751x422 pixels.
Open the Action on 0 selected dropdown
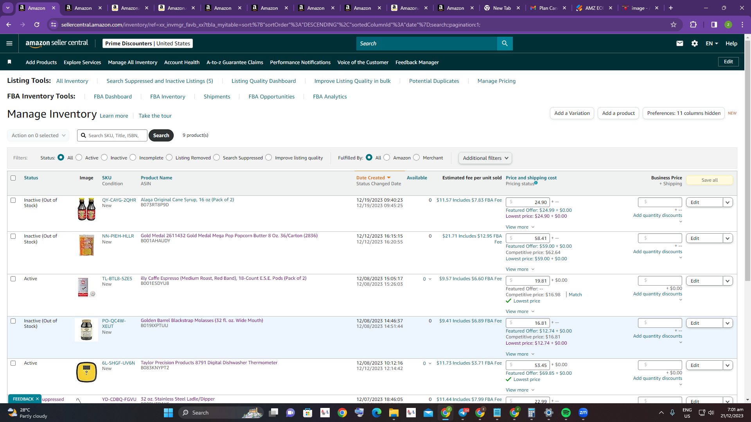click(x=38, y=135)
